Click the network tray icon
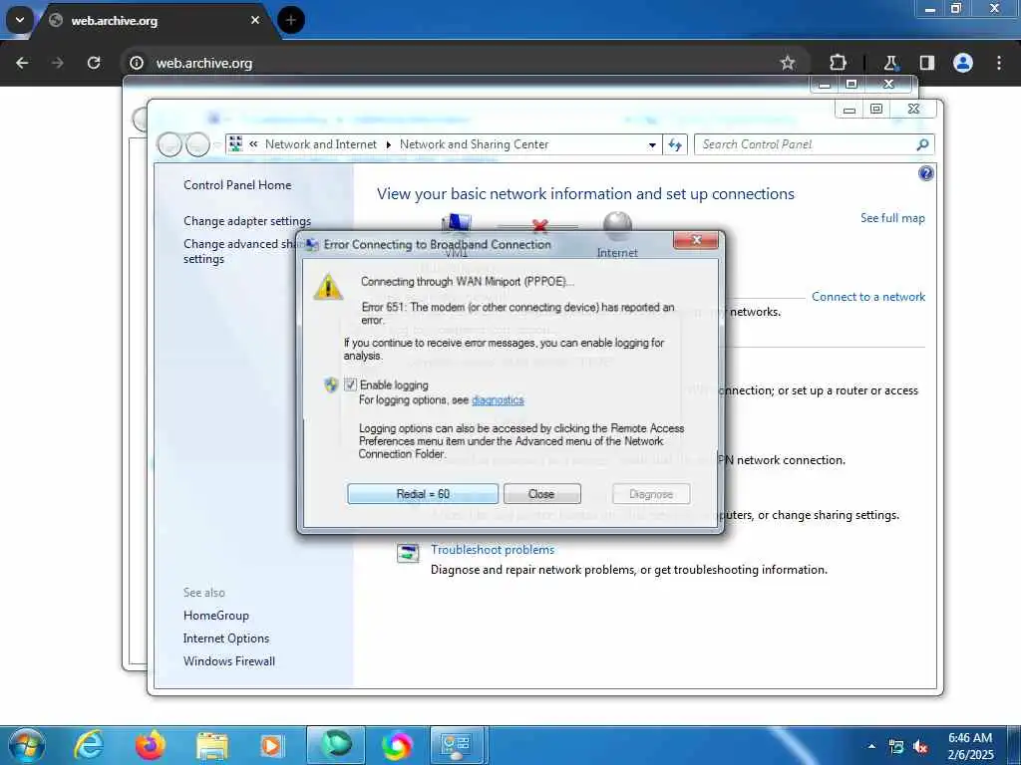Viewport: 1021px width, 765px height. [896, 747]
